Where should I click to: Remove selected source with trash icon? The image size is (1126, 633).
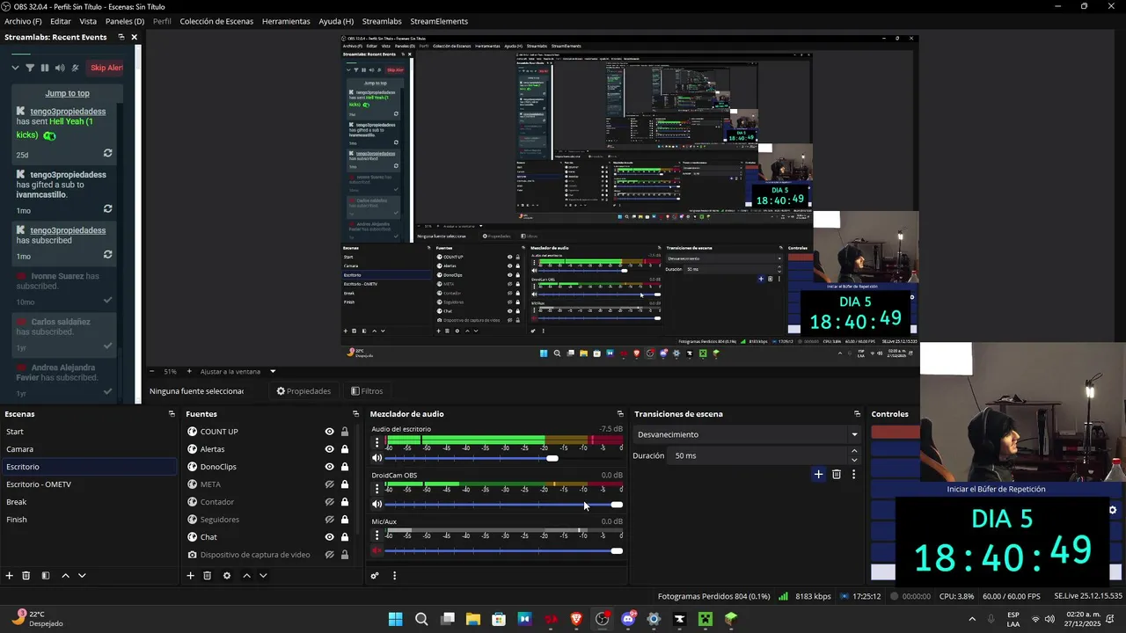pos(208,576)
